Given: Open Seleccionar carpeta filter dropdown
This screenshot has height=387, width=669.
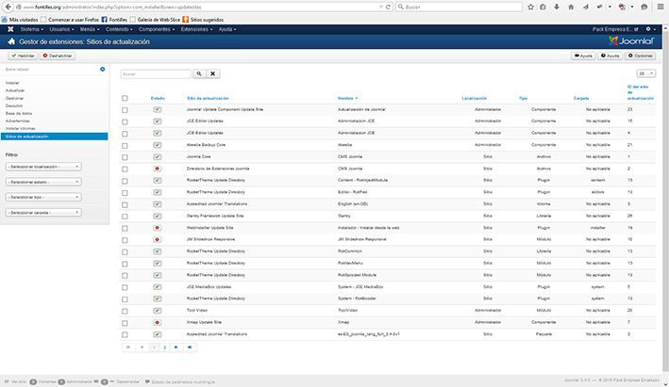Looking at the screenshot, I should pos(43,213).
